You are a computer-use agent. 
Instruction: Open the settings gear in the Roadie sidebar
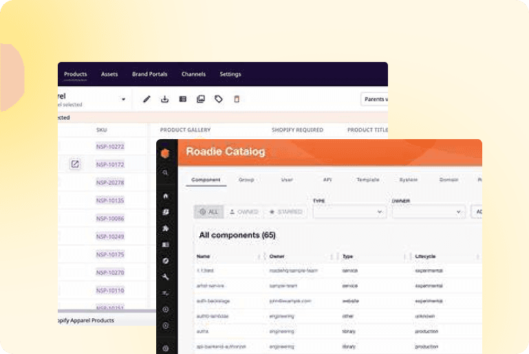tap(165, 348)
